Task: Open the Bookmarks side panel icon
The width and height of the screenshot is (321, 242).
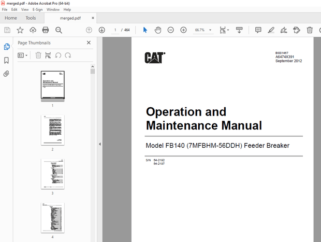Action: 6,60
